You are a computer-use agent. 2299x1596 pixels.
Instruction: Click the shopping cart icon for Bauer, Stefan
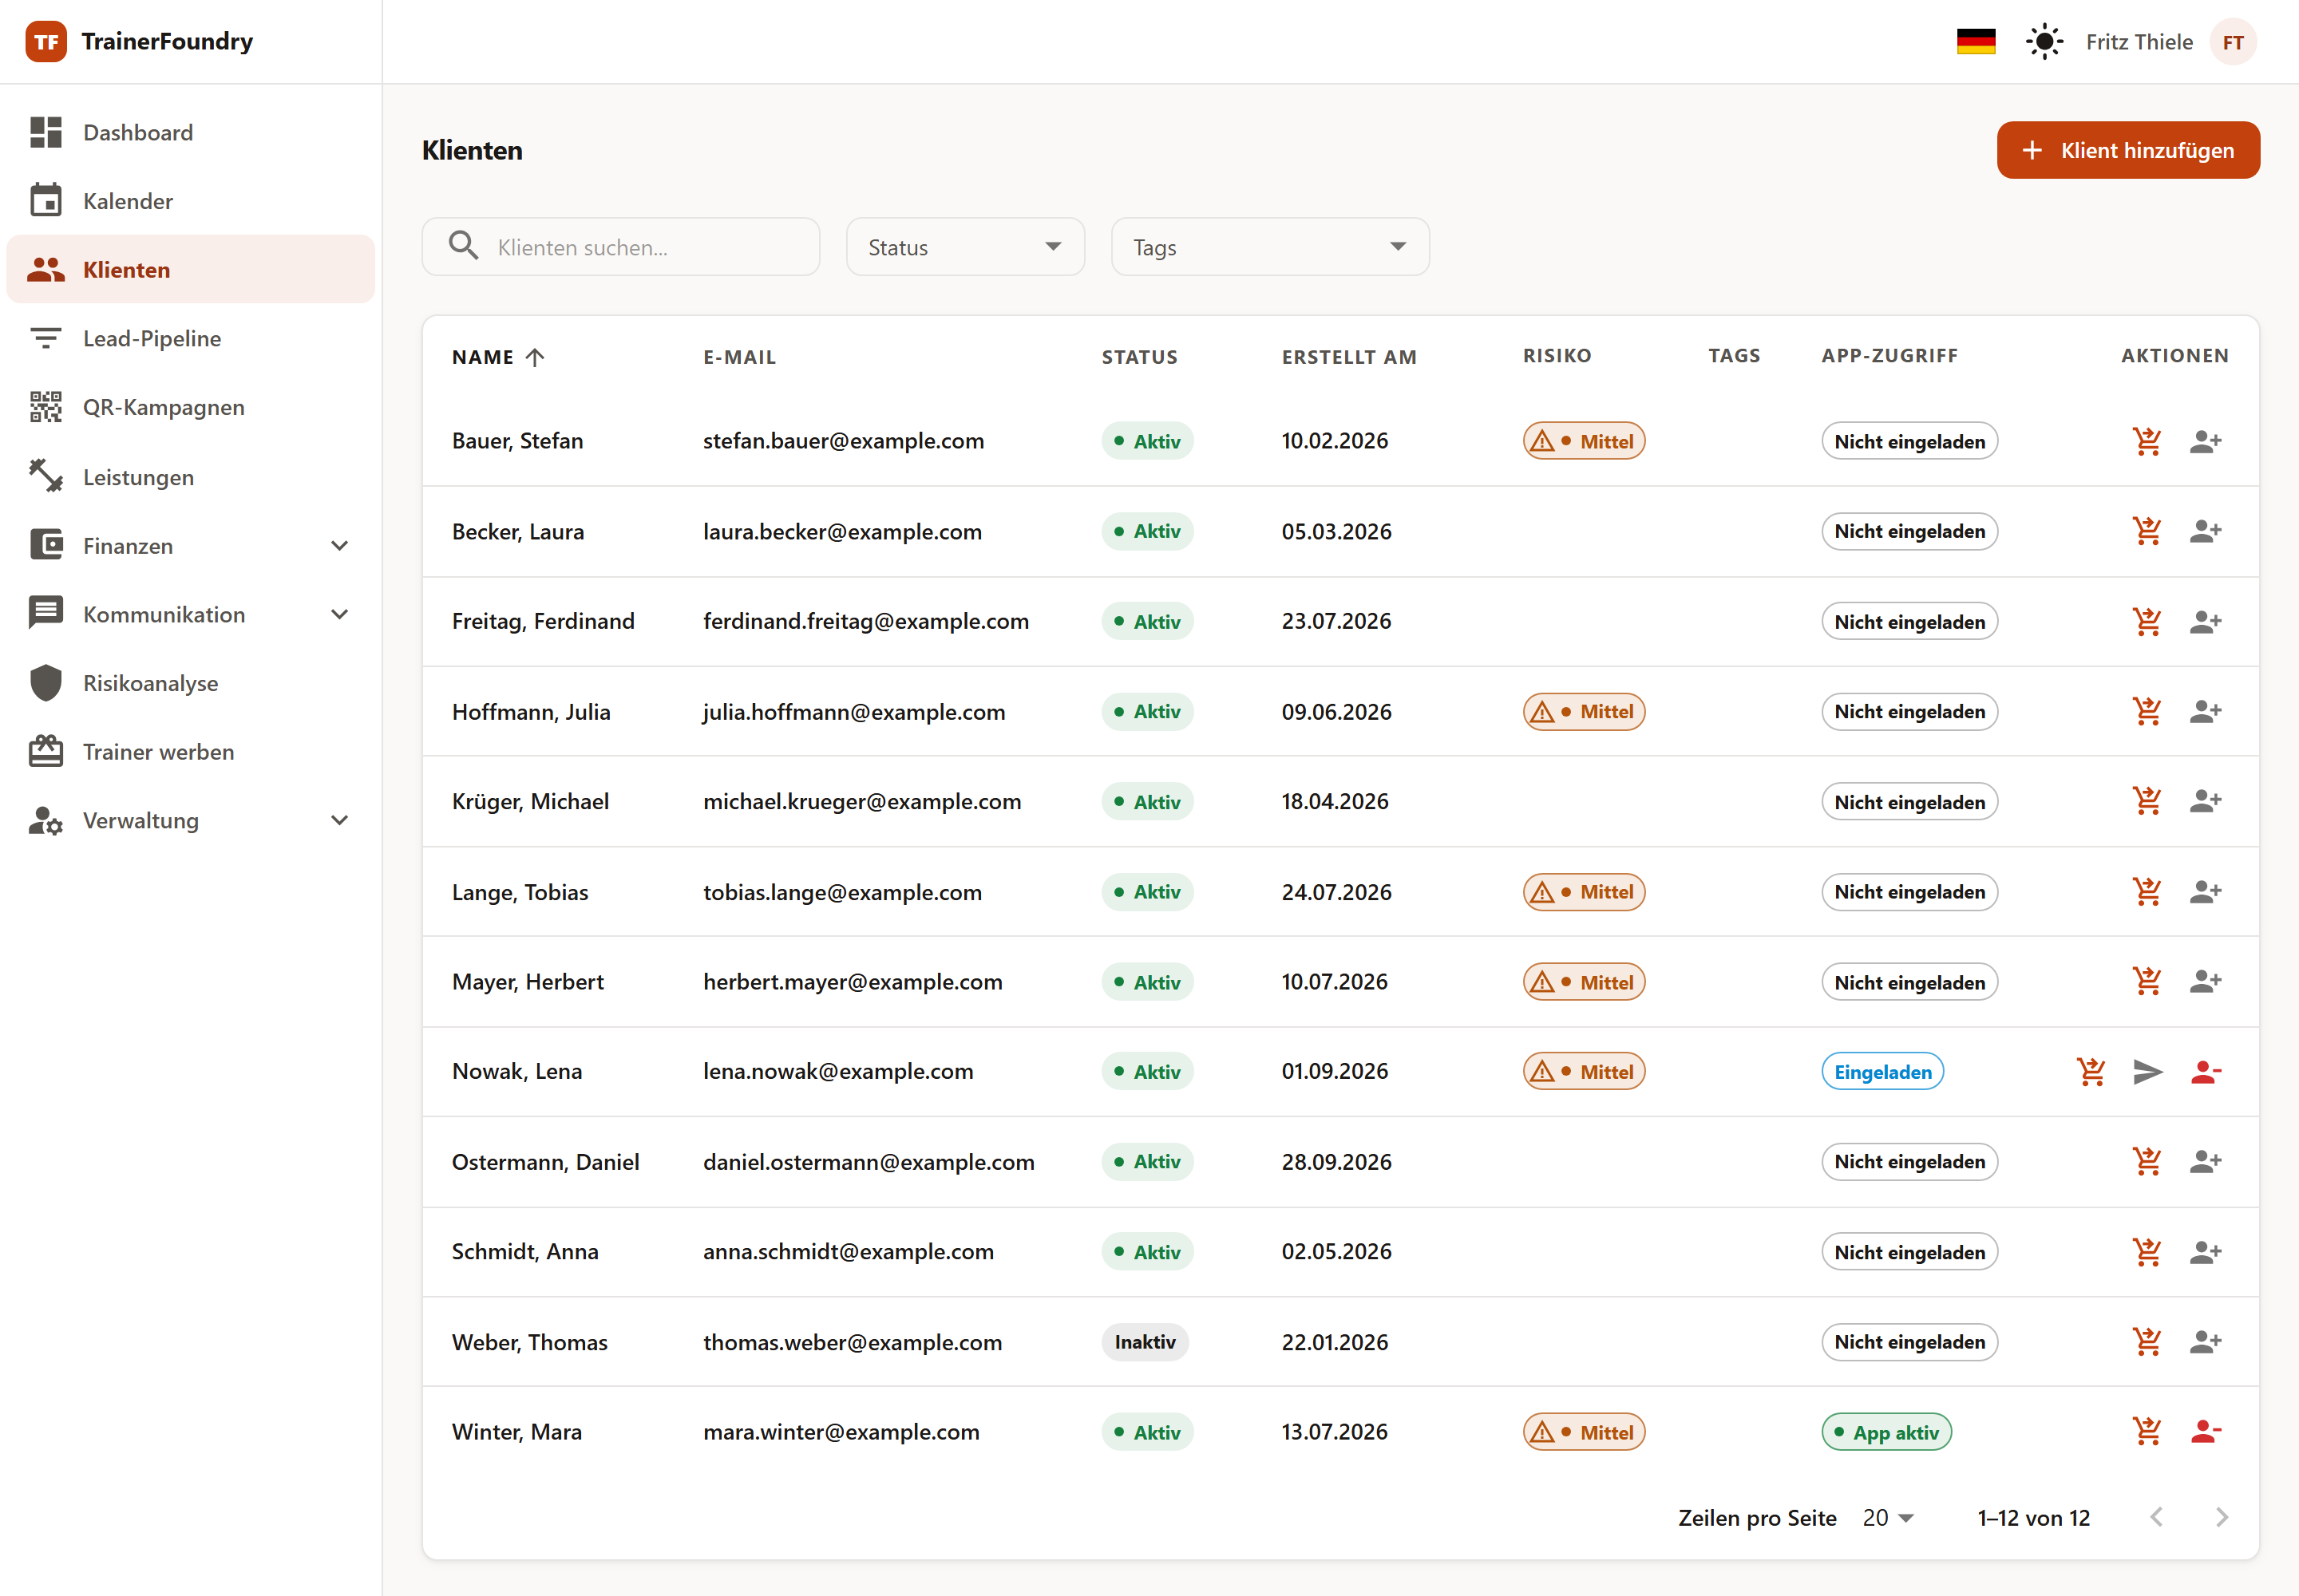coord(2146,441)
